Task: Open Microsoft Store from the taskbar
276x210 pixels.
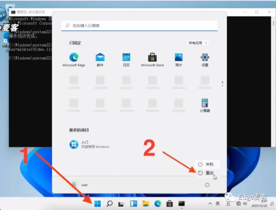Action: coord(169,204)
